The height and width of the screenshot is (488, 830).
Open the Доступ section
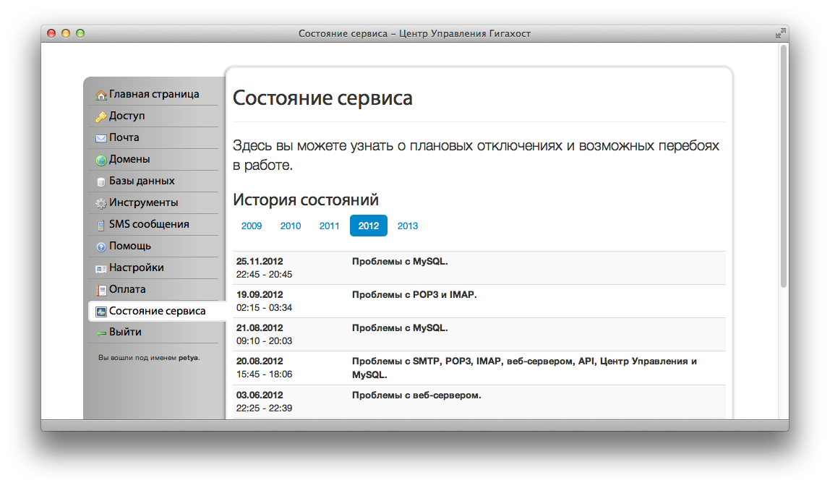click(127, 116)
